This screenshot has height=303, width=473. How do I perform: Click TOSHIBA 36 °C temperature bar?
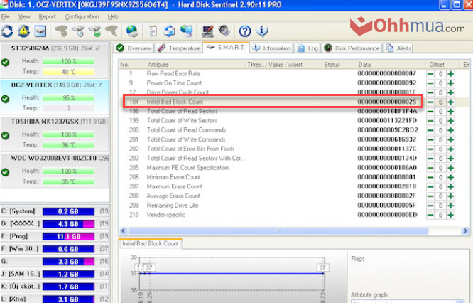click(x=68, y=145)
